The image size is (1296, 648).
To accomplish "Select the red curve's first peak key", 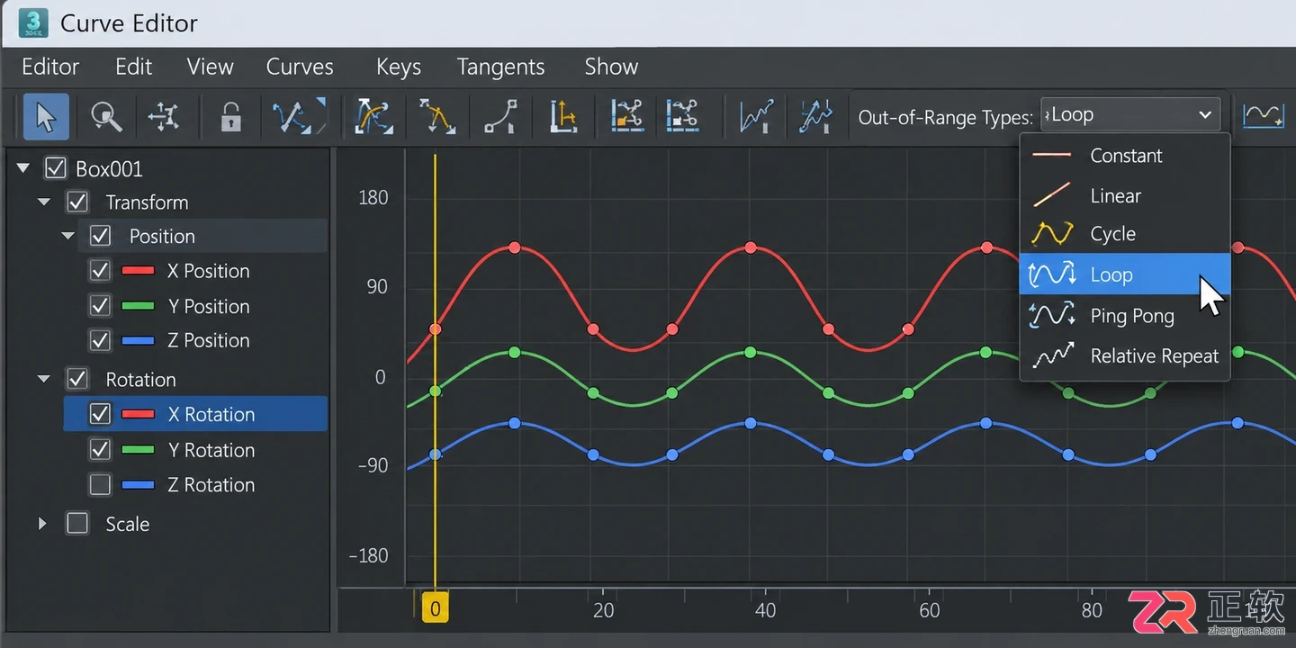I will [x=515, y=247].
